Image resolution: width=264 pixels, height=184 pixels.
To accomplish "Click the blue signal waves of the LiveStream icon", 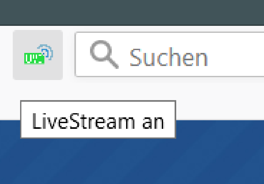I will [x=47, y=52].
